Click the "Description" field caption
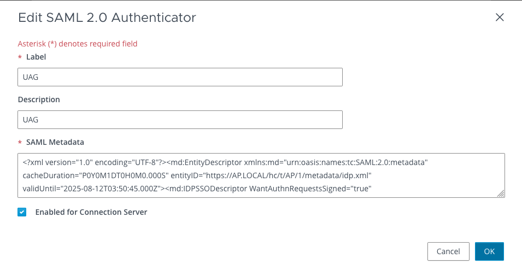 coord(39,99)
